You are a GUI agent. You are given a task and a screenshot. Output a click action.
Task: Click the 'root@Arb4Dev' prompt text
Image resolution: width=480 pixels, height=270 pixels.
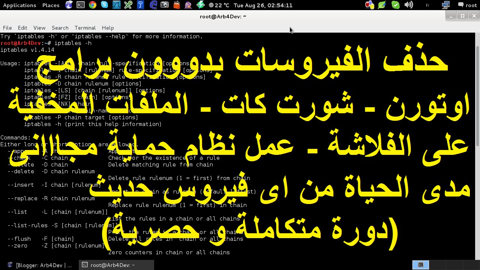tap(21, 43)
